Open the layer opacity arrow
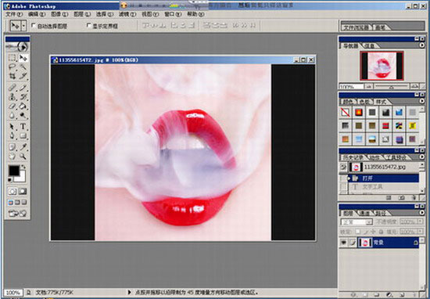This screenshot has width=430, height=299. (x=420, y=222)
